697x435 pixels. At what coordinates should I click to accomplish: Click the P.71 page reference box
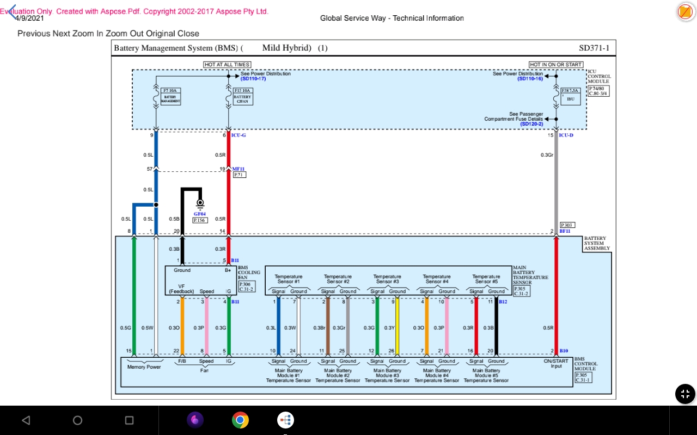pos(239,175)
